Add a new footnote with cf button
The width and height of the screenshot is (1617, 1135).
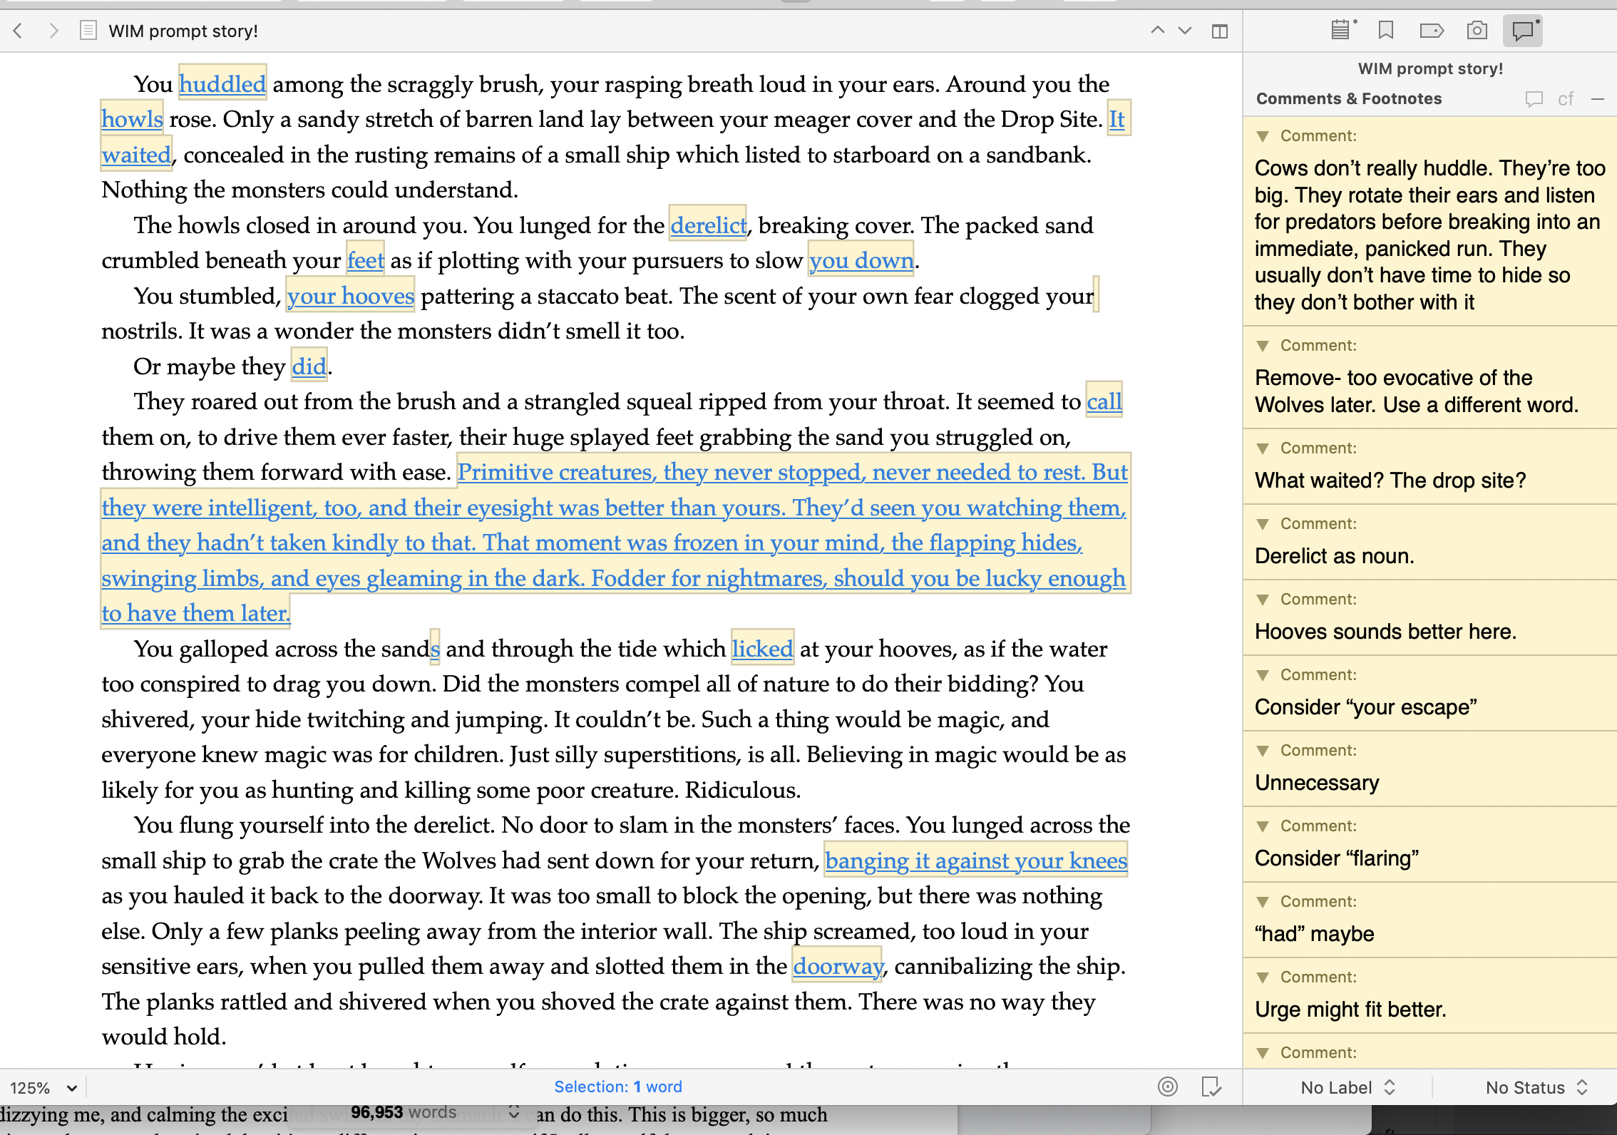(1566, 99)
